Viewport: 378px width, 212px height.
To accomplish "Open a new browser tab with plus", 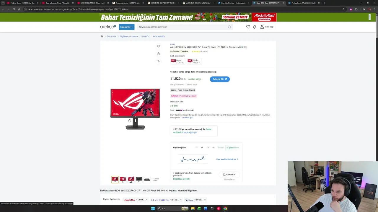I will (324, 3).
